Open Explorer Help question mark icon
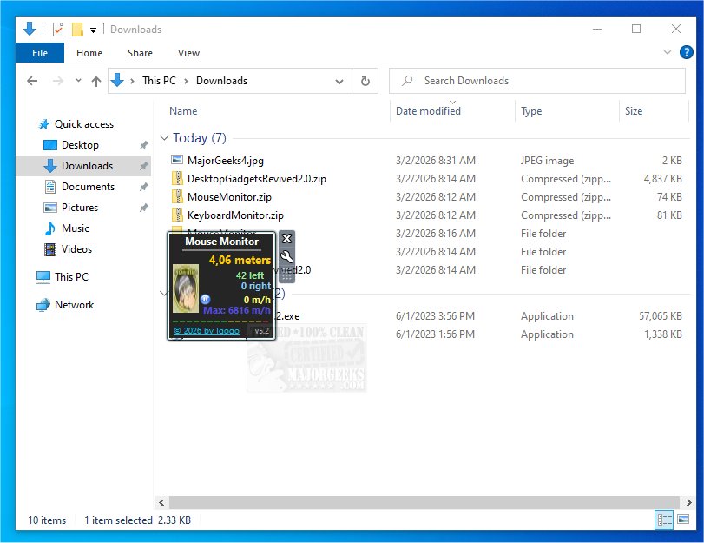Image resolution: width=704 pixels, height=543 pixels. 687,52
